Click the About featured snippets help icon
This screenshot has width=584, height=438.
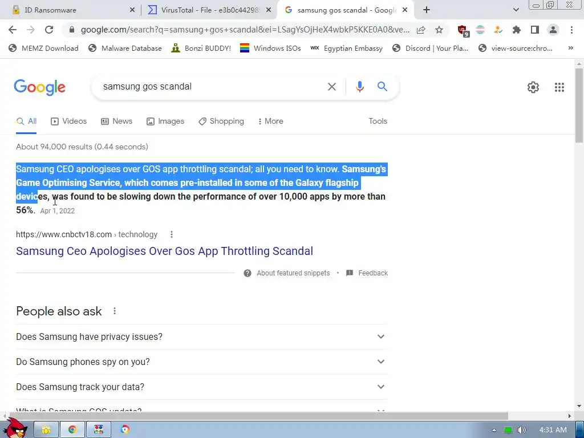[248, 273]
